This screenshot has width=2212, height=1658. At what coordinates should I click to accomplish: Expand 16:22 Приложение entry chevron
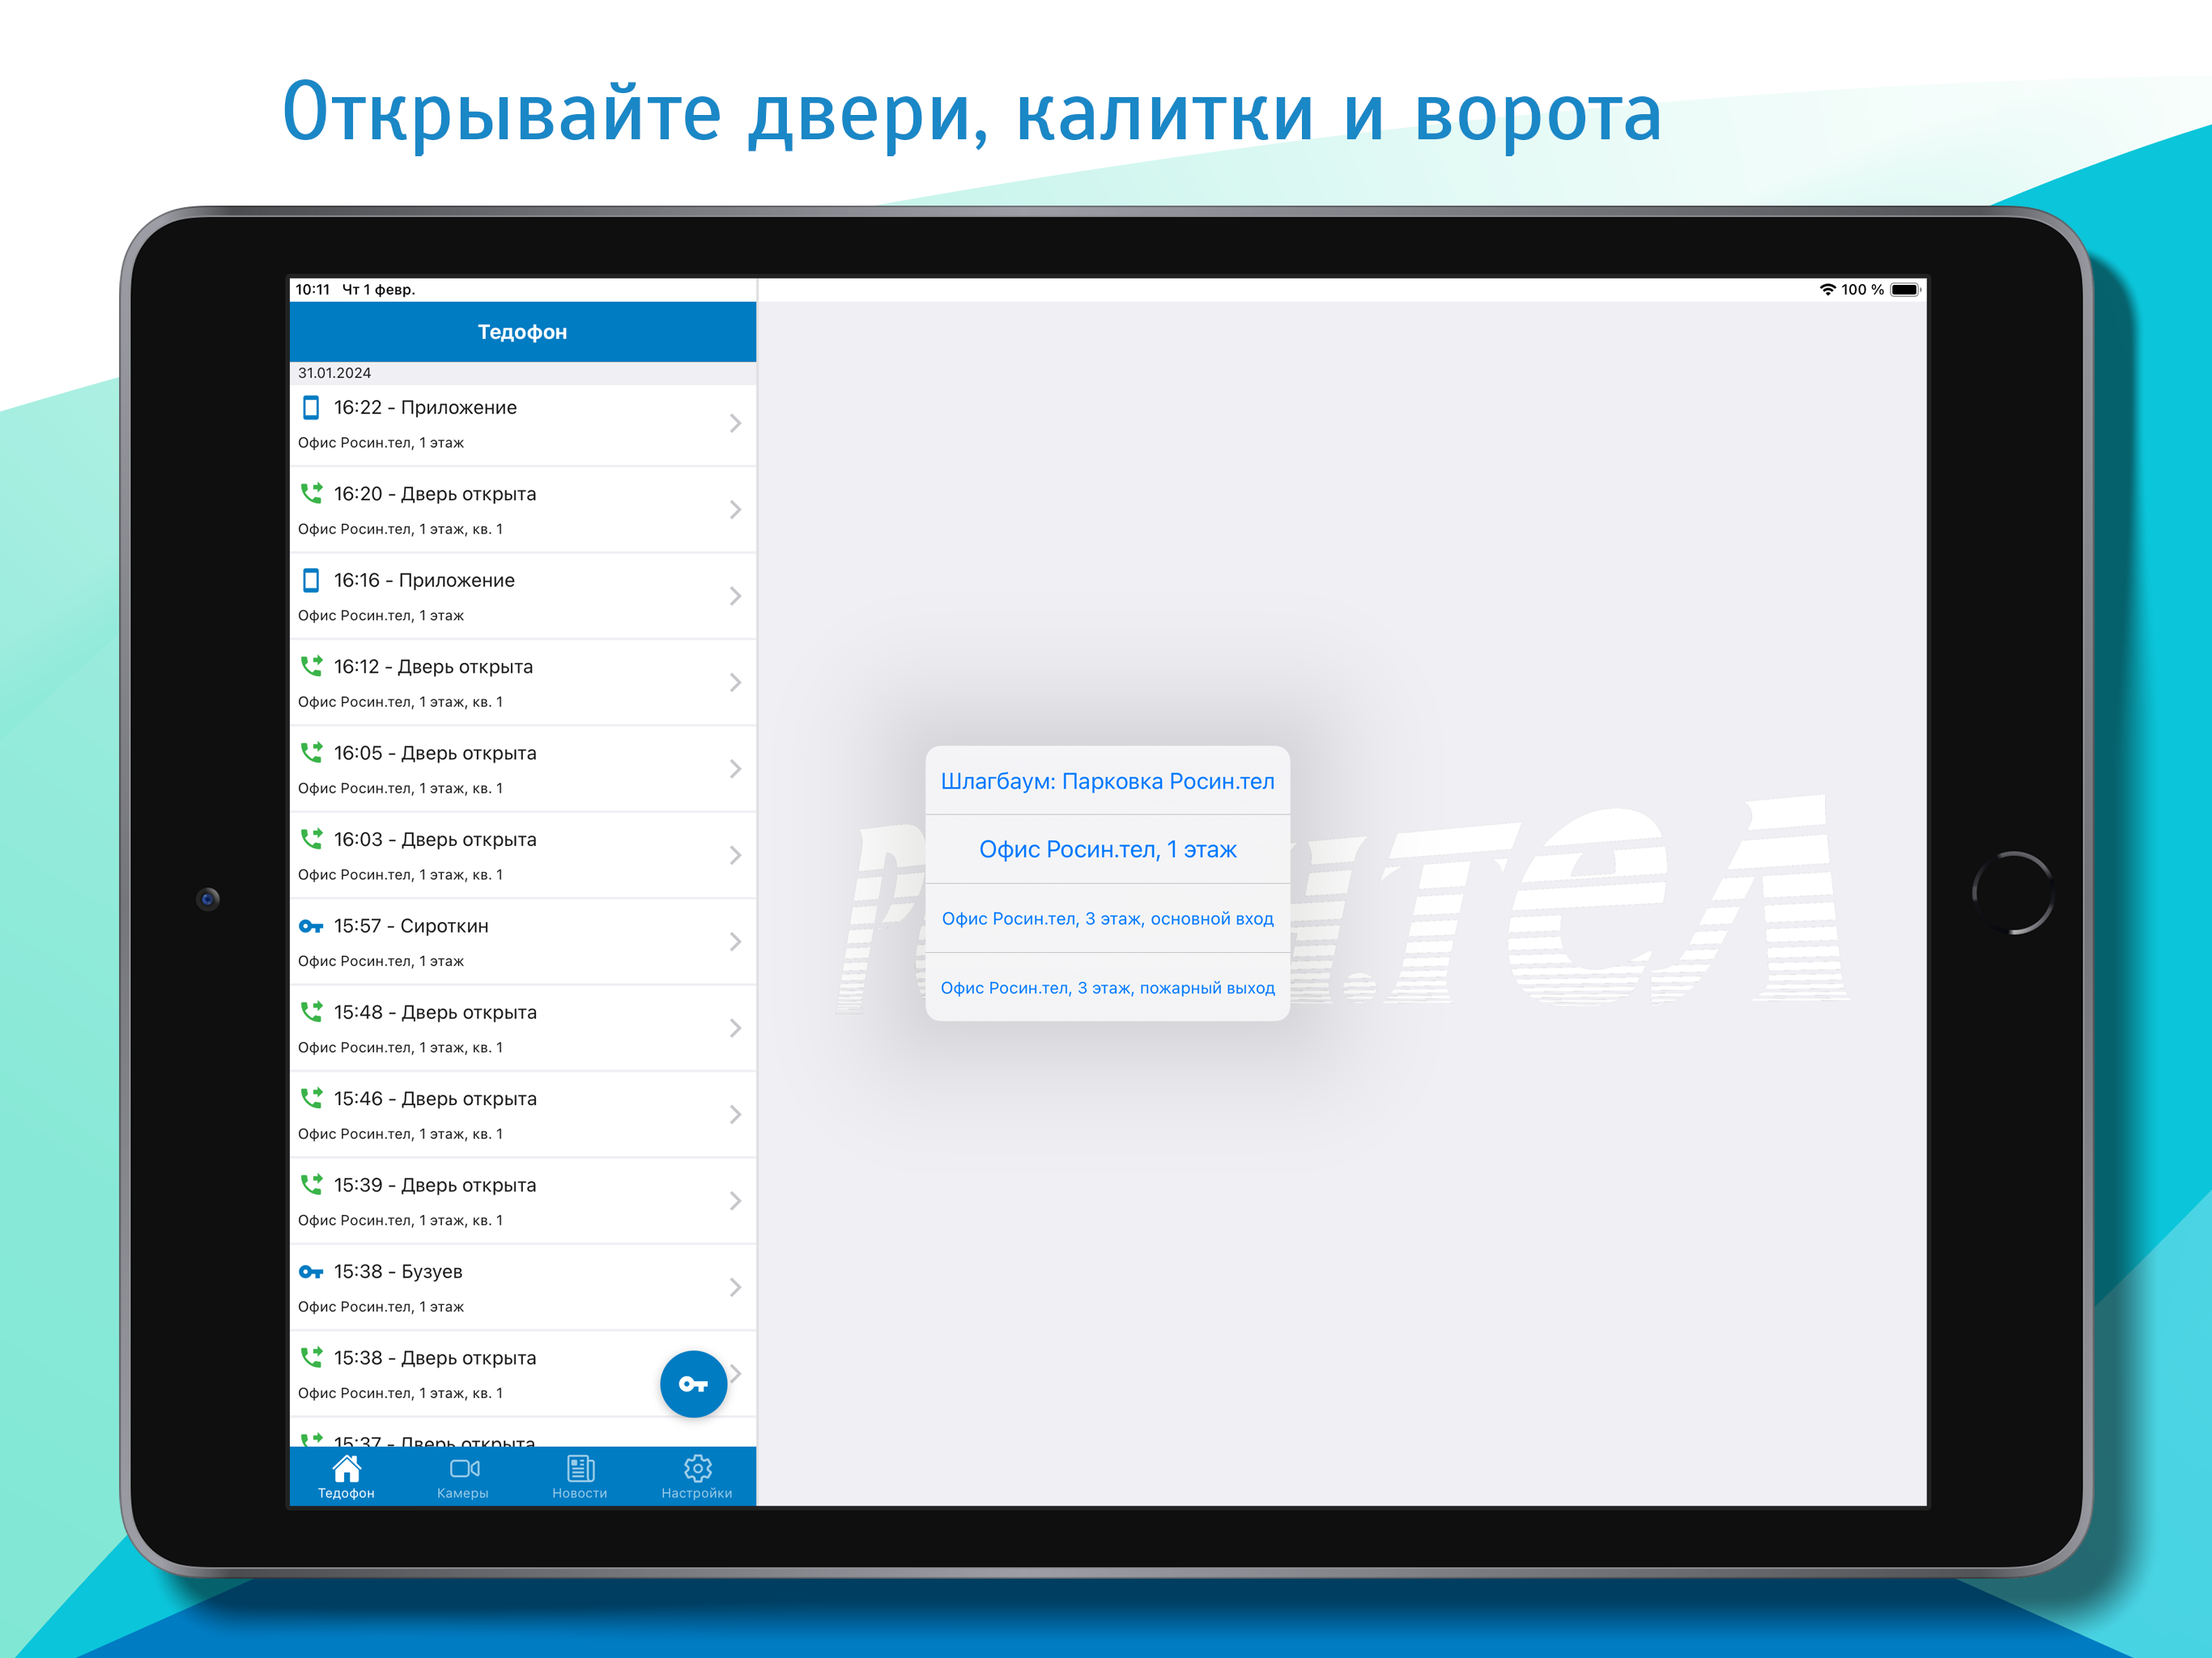coord(735,424)
